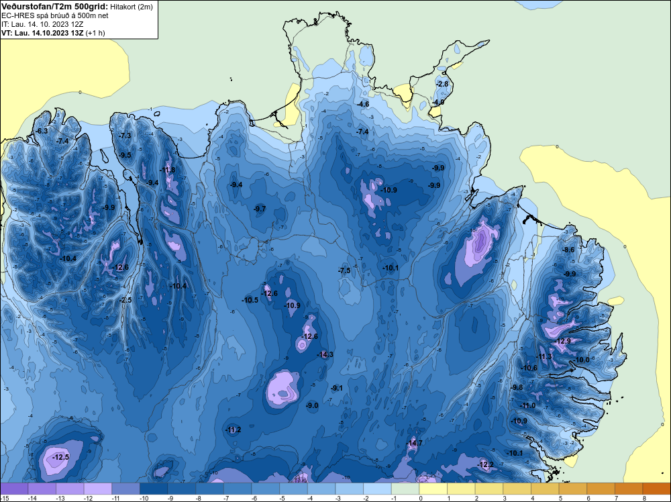The width and height of the screenshot is (671, 502).
Task: Click the -10.6 temperature label
Action: [x=529, y=368]
